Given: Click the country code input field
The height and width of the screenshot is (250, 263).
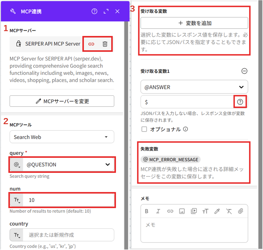Looking at the screenshot, I should click(68, 235).
